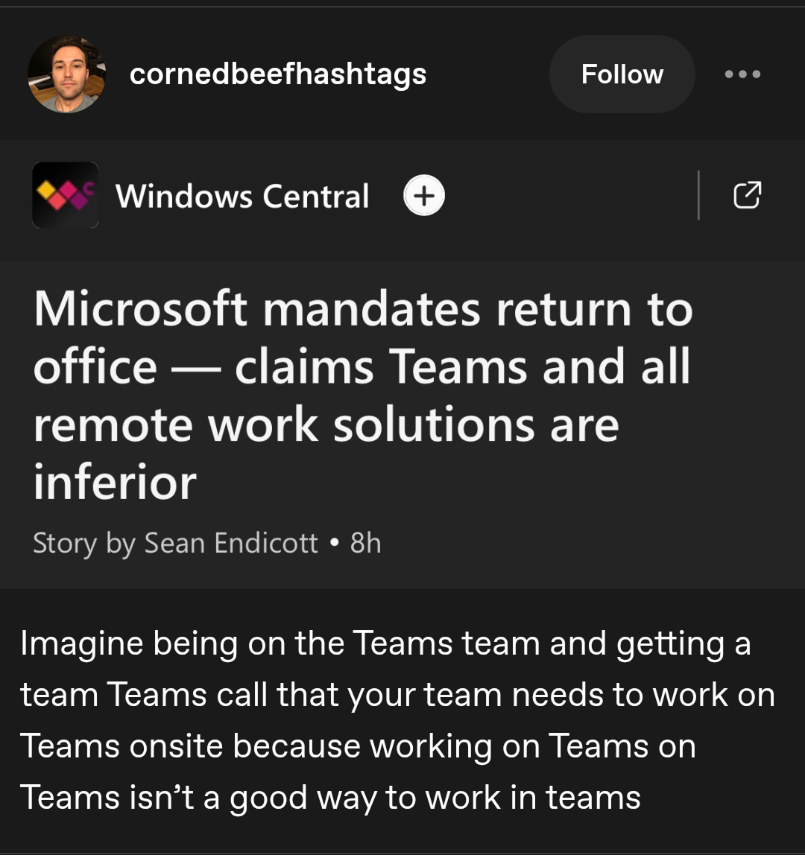This screenshot has height=855, width=805.
Task: Click the word "inferior" in the headline
Action: 115,482
